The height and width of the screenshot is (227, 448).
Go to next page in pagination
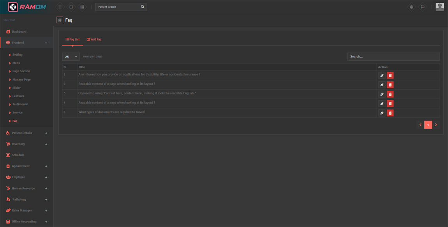[436, 125]
